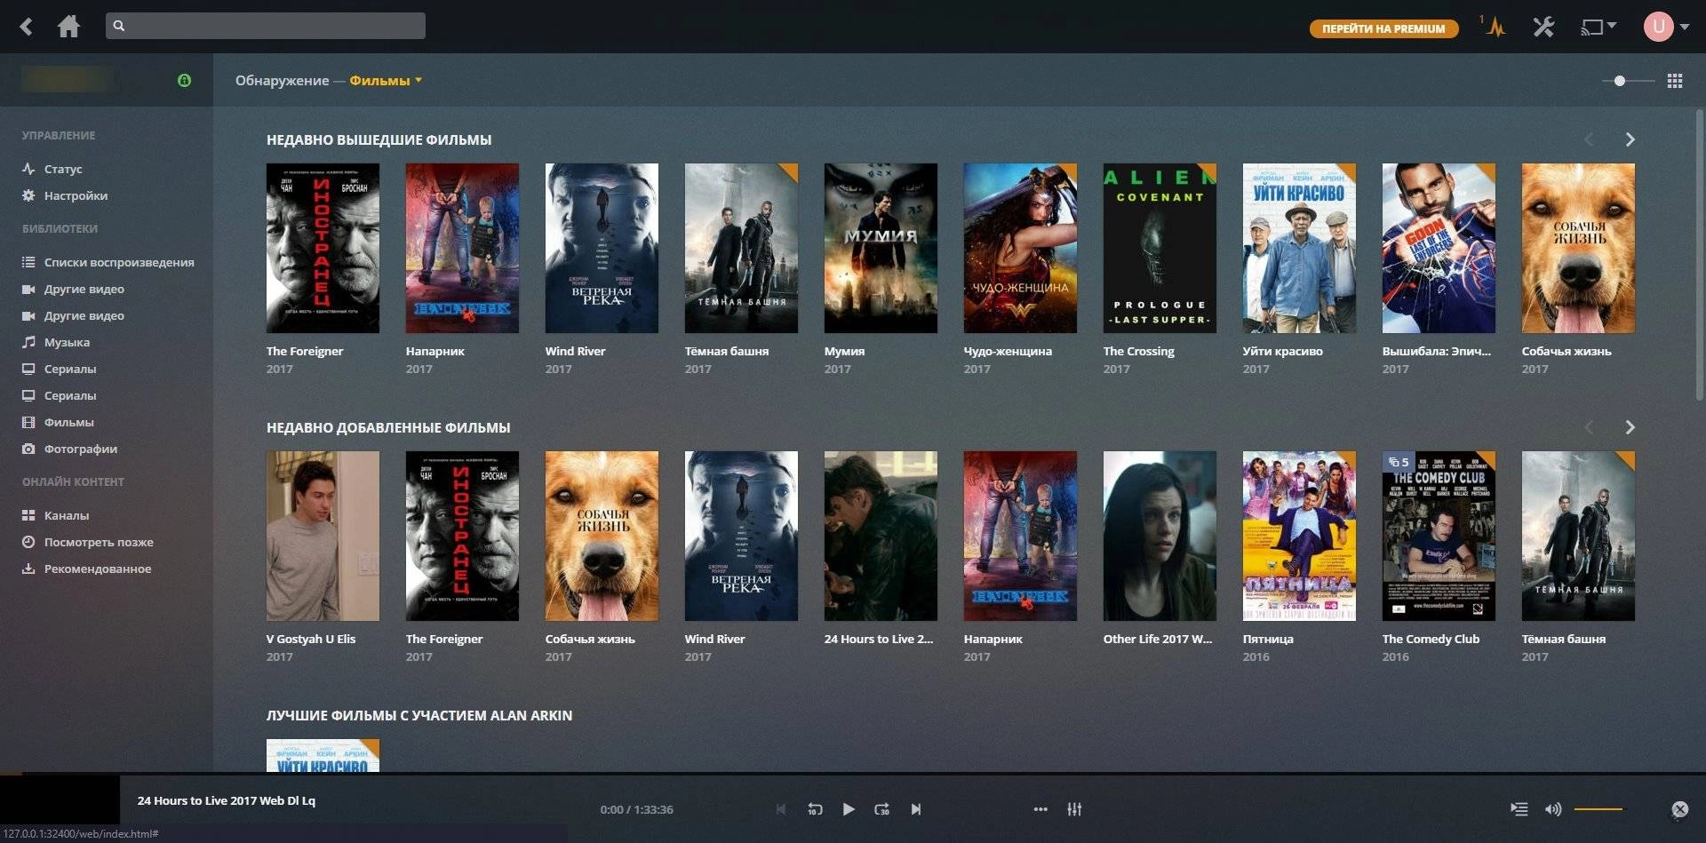Viewport: 1706px width, 843px height.
Task: Focus the search field at top
Action: pos(265,26)
